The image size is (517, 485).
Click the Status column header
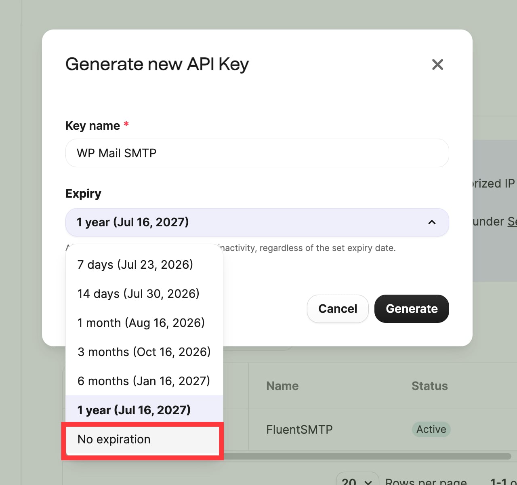pos(429,386)
